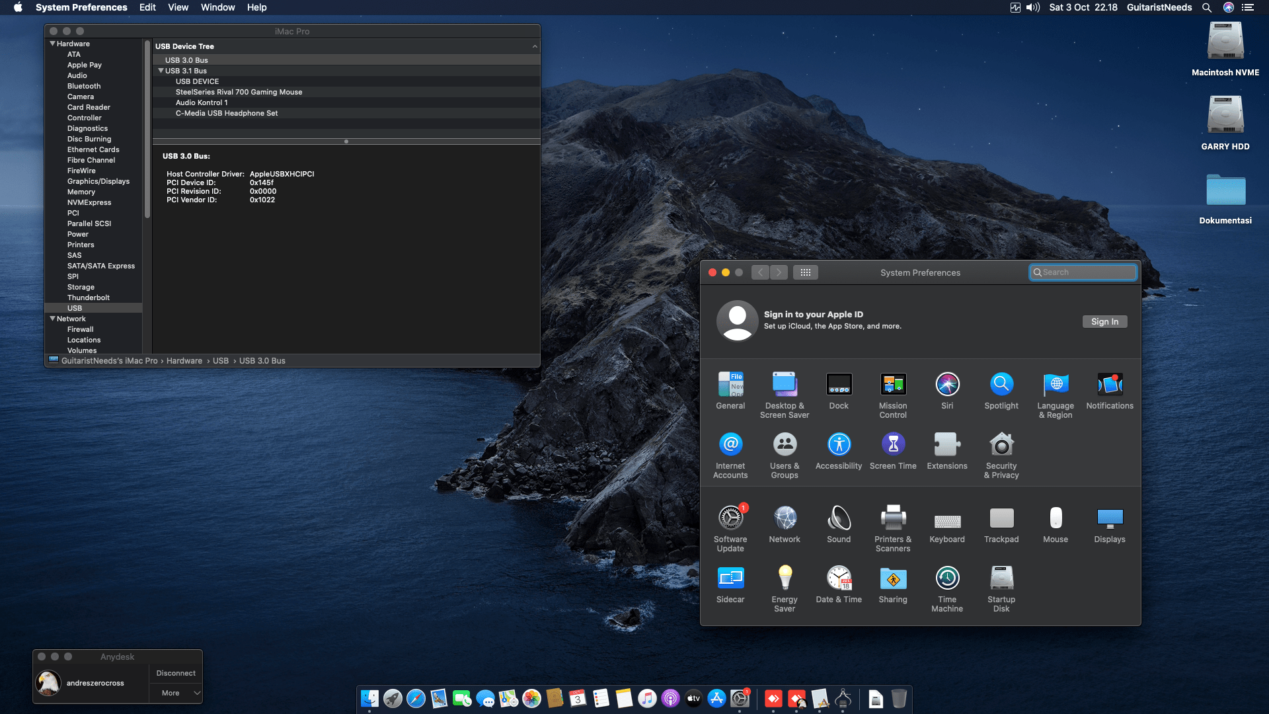Open Notification Center in menu bar
Screen dimensions: 1269x714
coord(1248,7)
